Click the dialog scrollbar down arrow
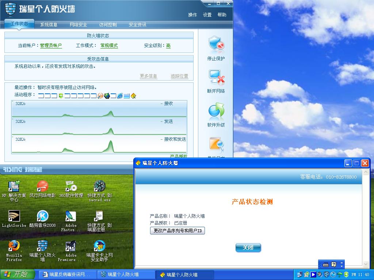 point(366,264)
